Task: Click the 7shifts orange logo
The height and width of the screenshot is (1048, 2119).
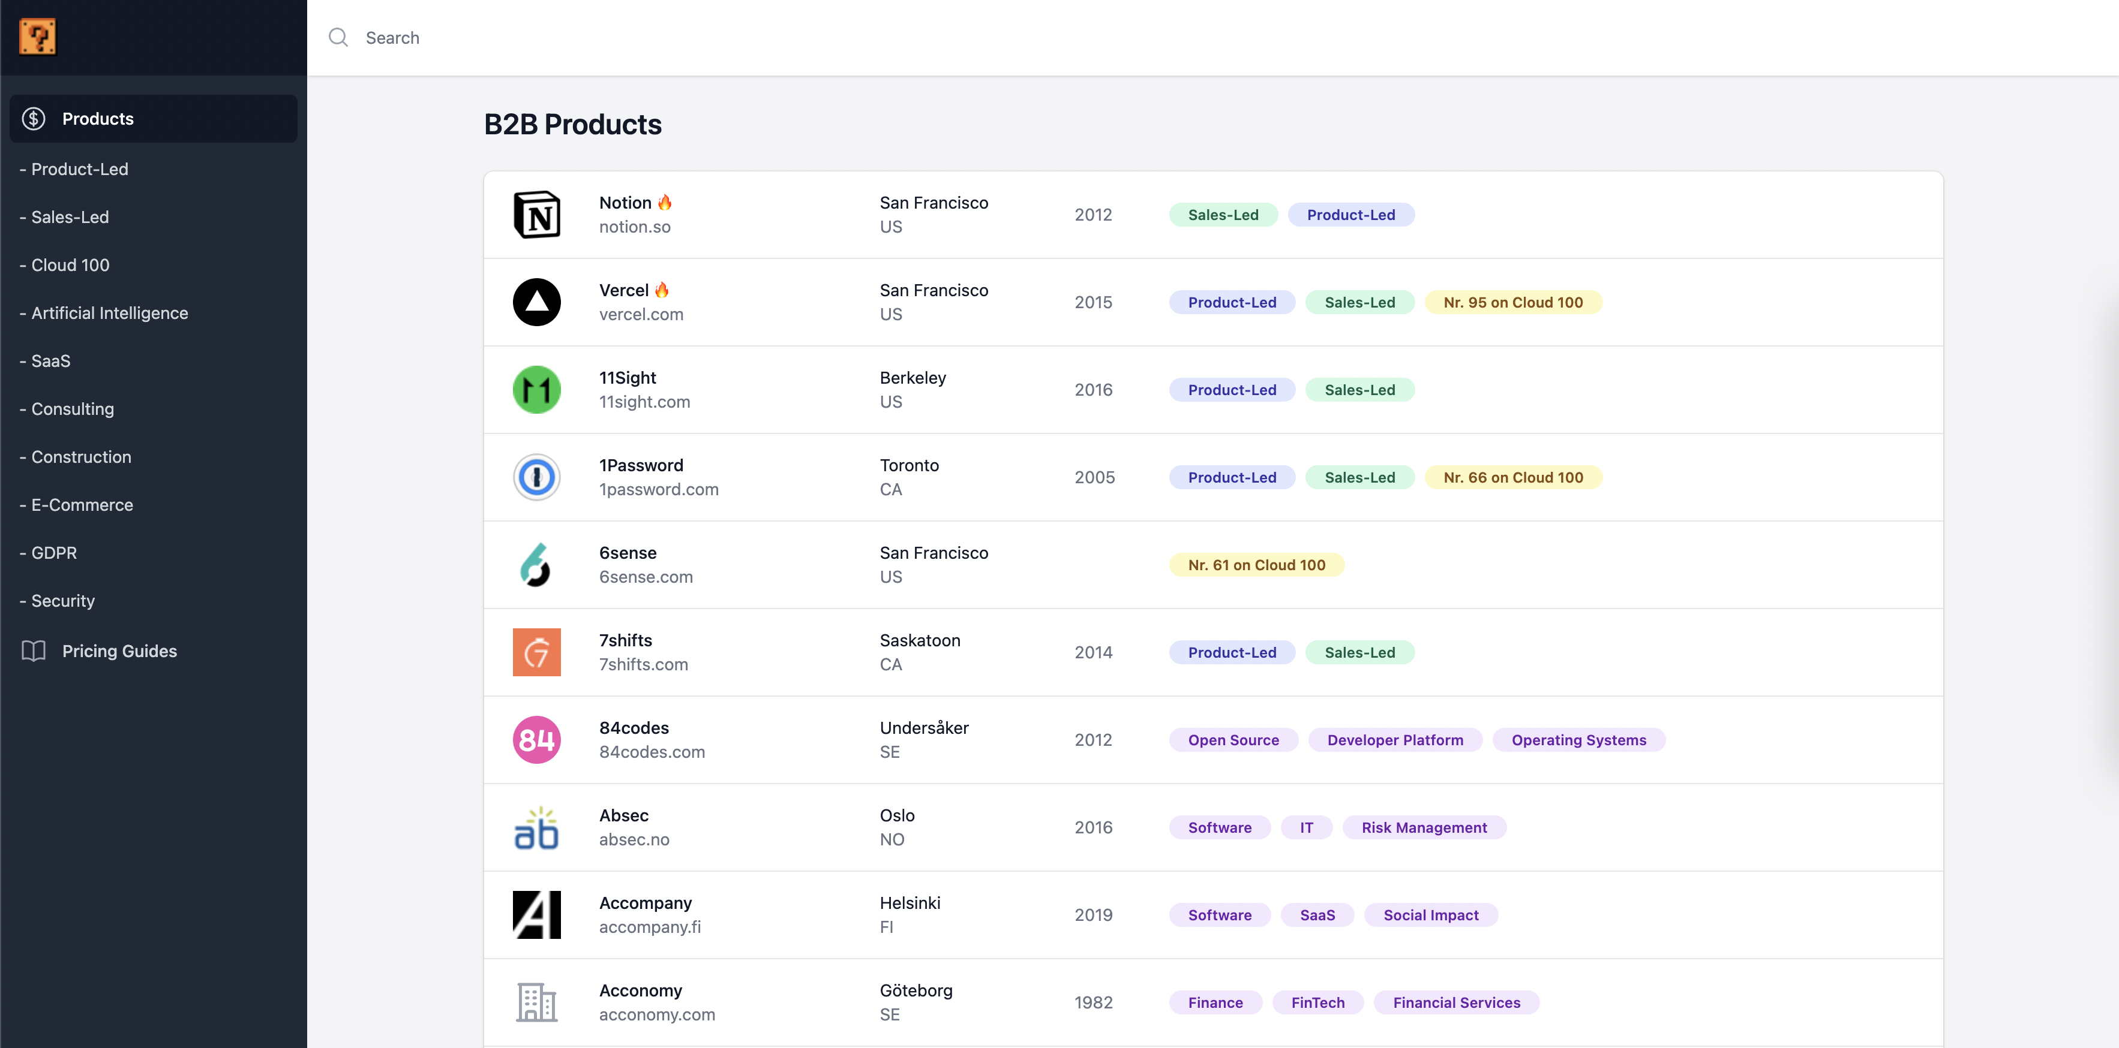Action: (x=536, y=653)
